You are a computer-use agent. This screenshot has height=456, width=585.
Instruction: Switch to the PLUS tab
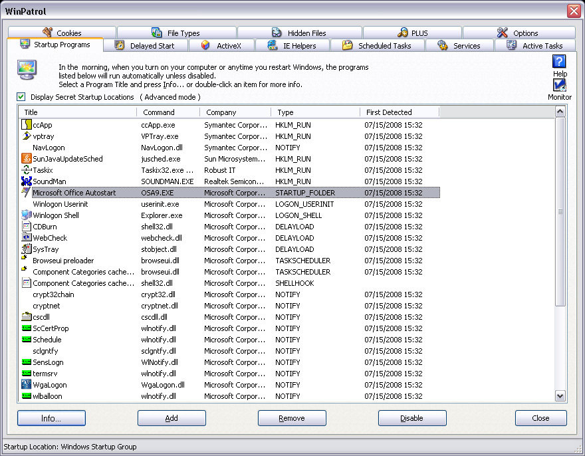[412, 33]
